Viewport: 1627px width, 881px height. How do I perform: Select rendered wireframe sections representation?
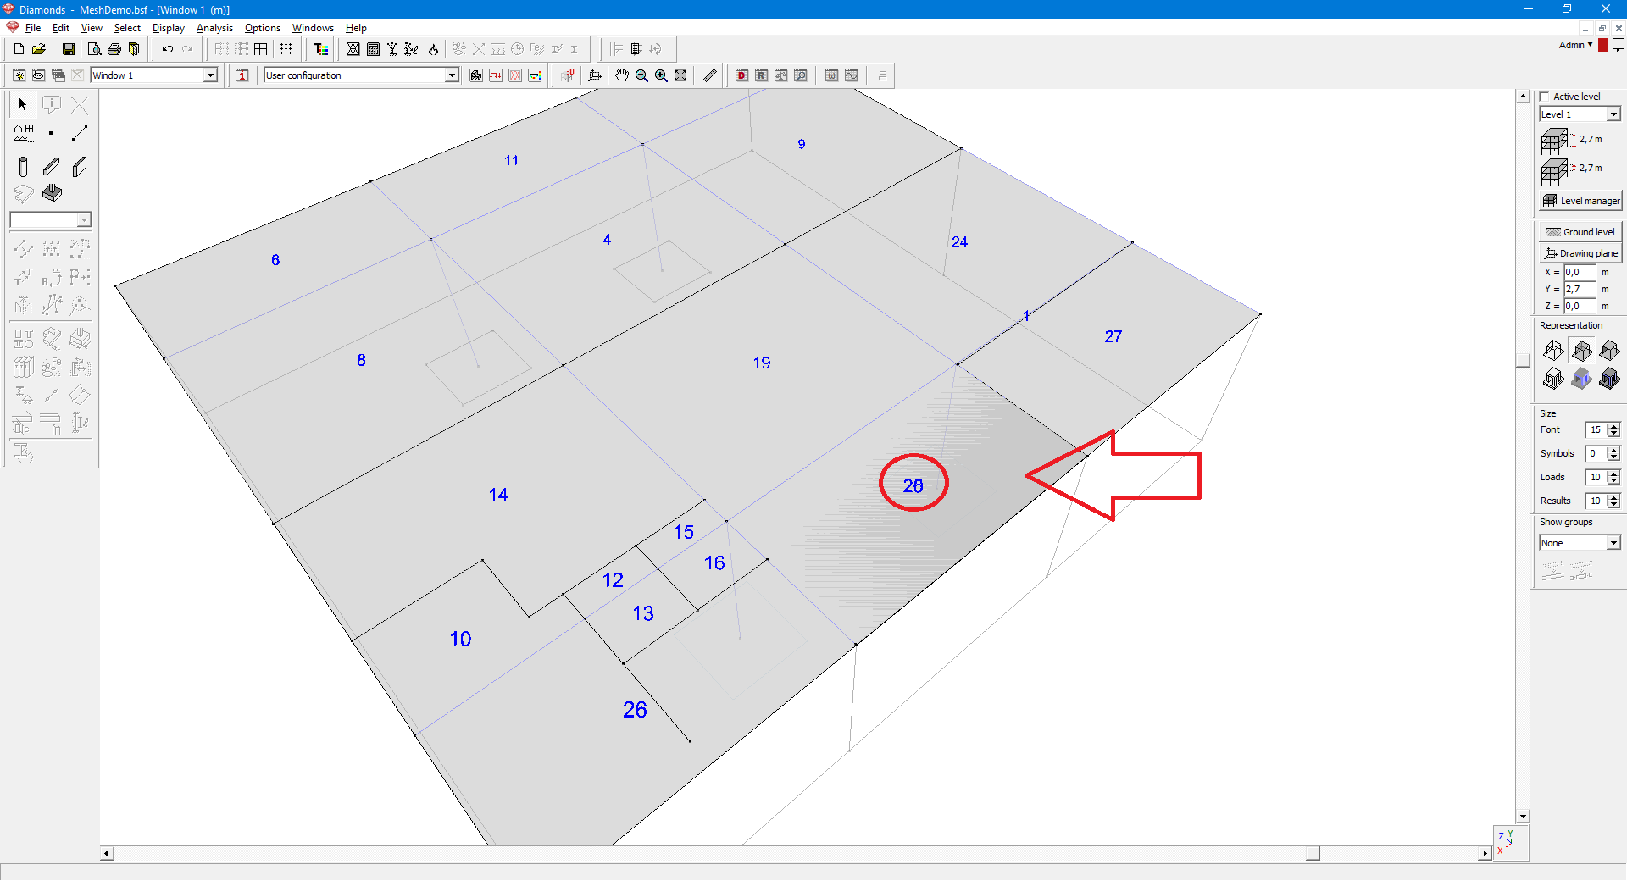click(x=1553, y=378)
